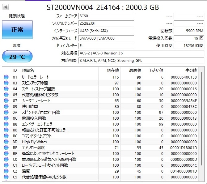This screenshot has width=207, height=184.
Task: Click the power-on count field 19 回
Action: coord(189,38)
